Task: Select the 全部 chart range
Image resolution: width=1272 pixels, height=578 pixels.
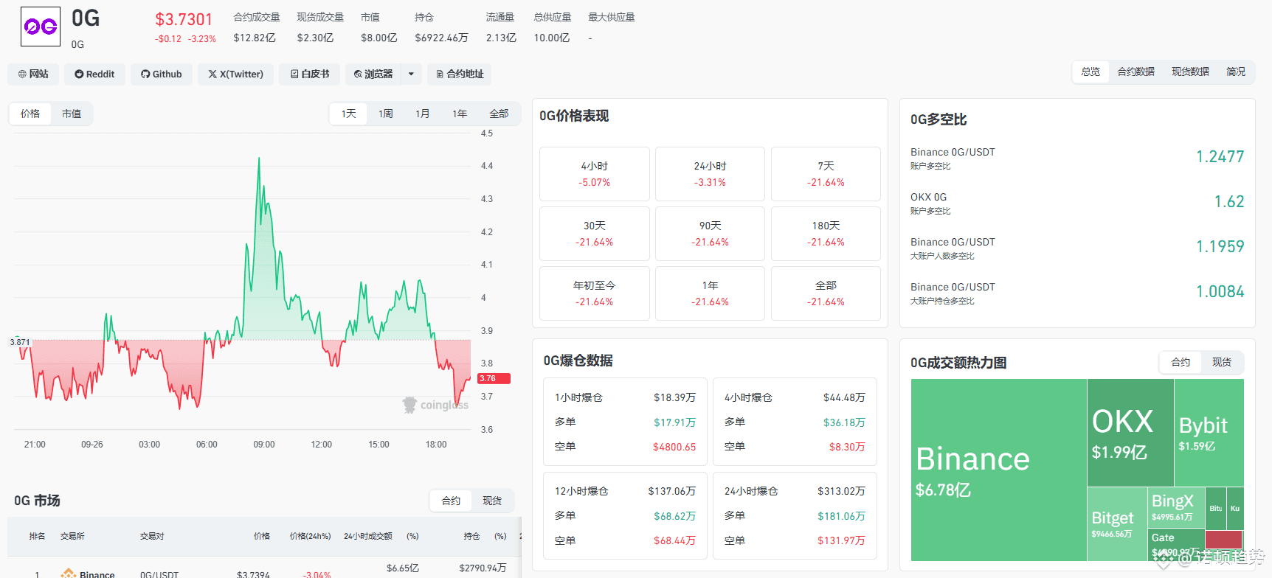Action: coord(499,114)
